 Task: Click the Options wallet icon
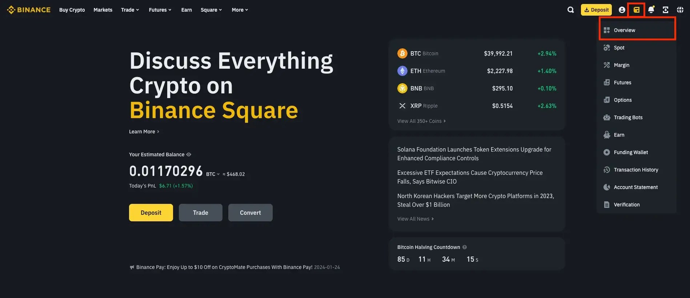pos(606,100)
